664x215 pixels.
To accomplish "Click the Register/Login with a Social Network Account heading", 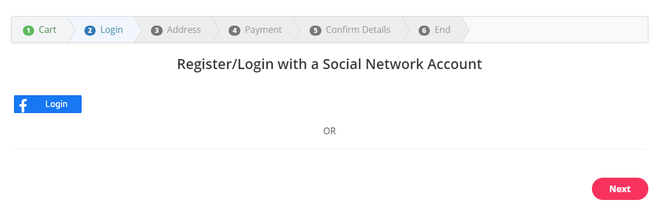I will 329,64.
